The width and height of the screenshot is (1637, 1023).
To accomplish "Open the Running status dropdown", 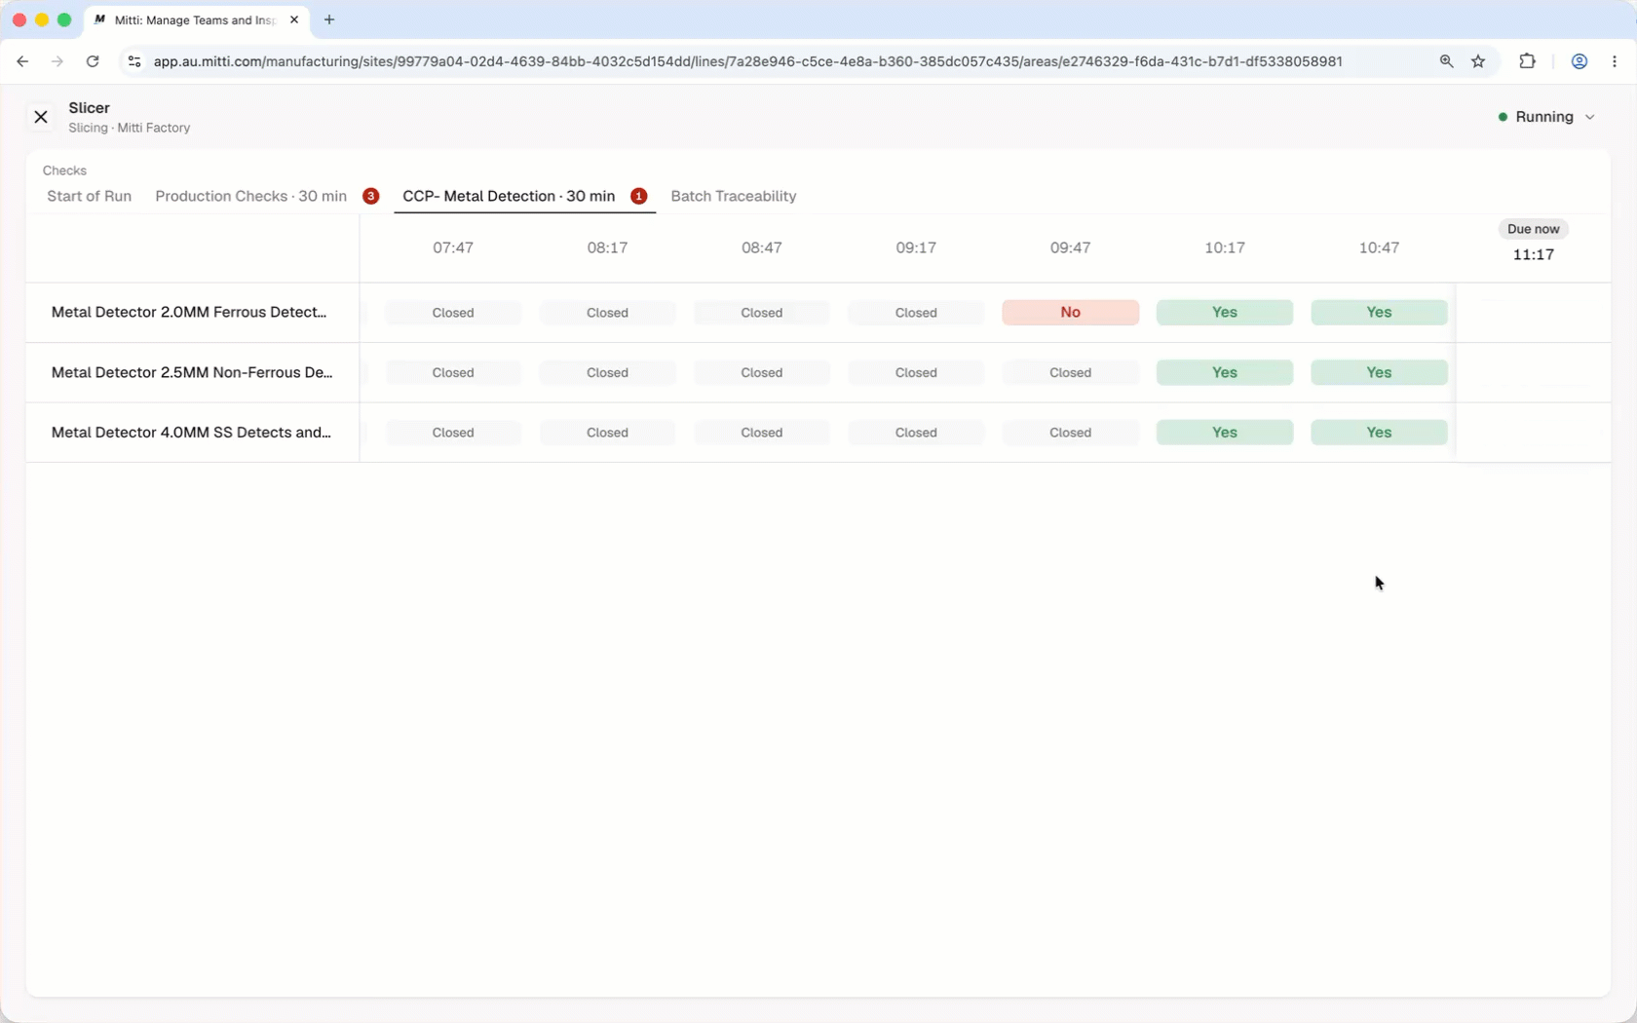I will (x=1547, y=117).
